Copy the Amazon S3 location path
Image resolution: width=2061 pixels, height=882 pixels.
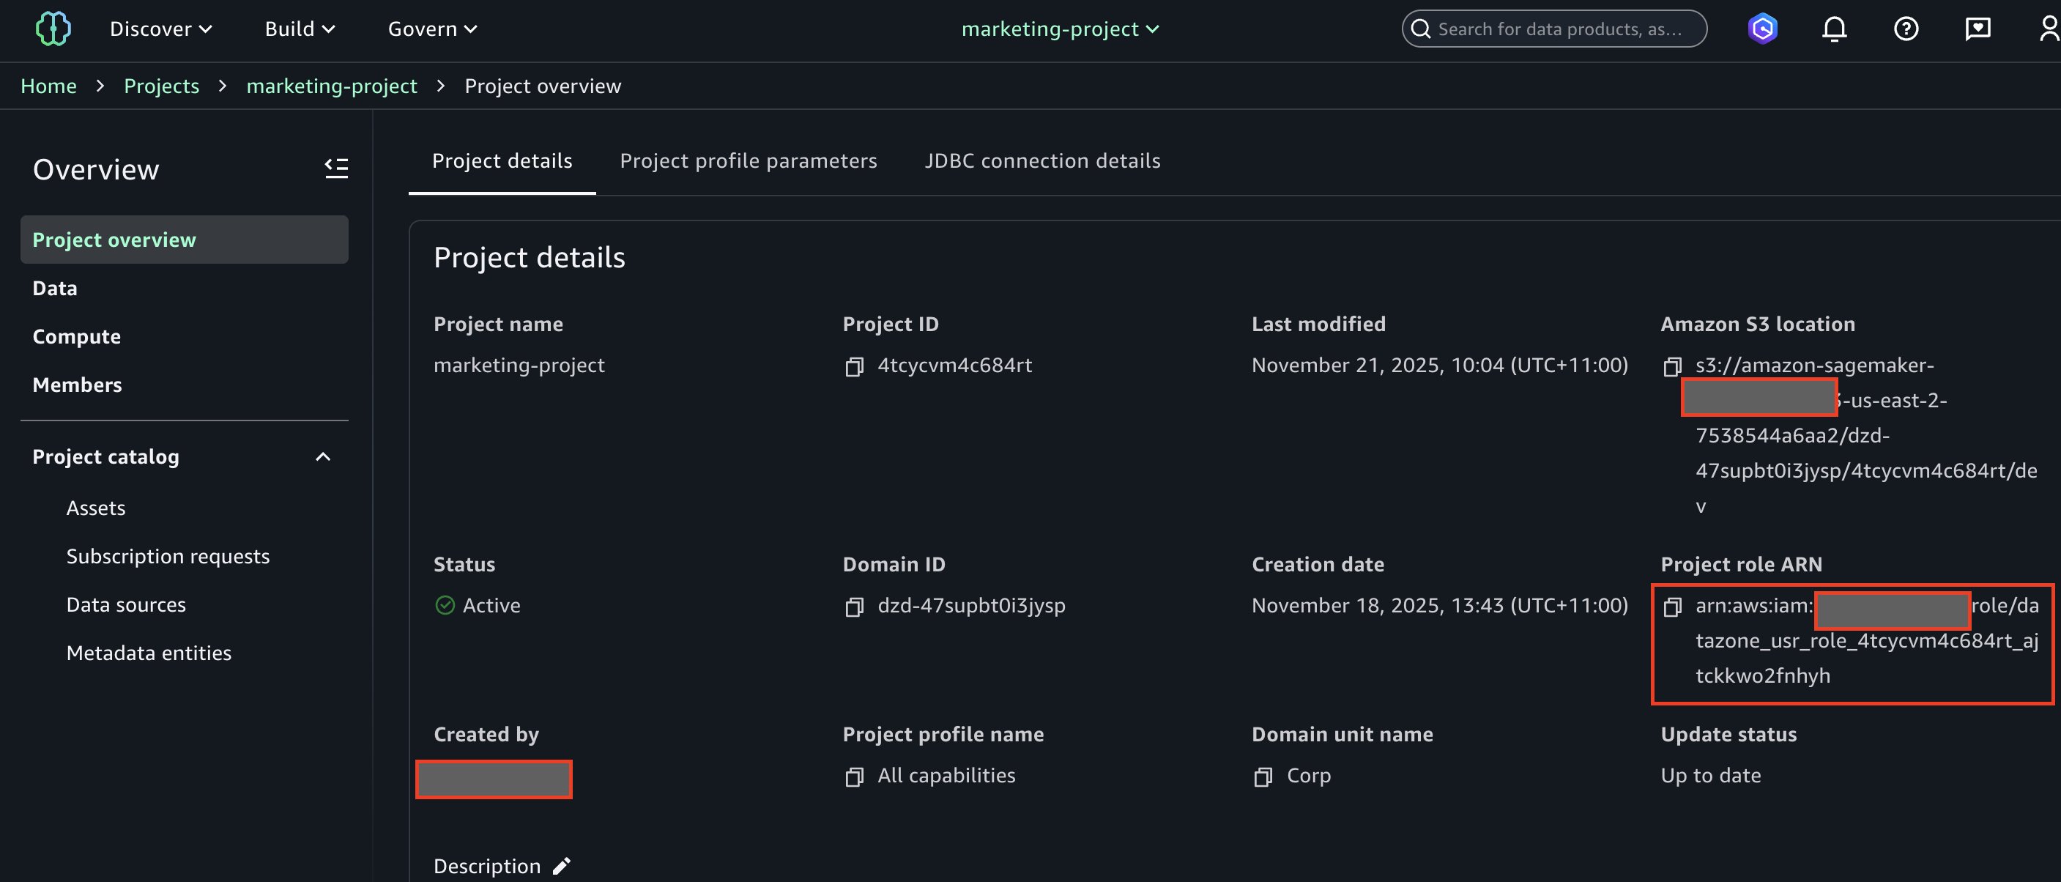[1672, 366]
